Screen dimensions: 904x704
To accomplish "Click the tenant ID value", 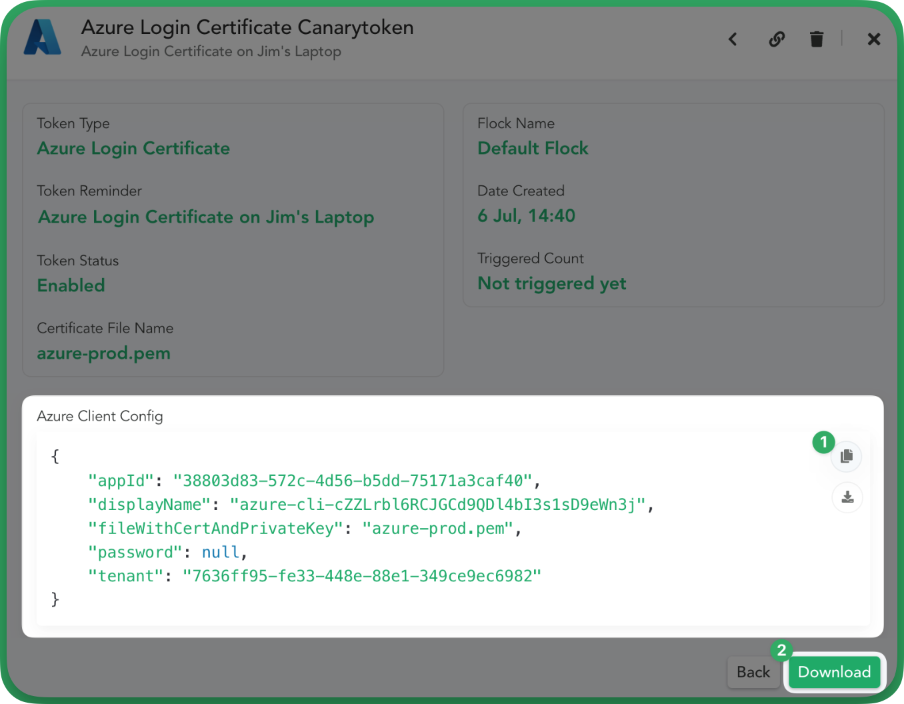I will point(362,576).
